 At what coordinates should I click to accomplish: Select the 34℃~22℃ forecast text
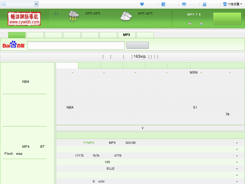[145, 14]
